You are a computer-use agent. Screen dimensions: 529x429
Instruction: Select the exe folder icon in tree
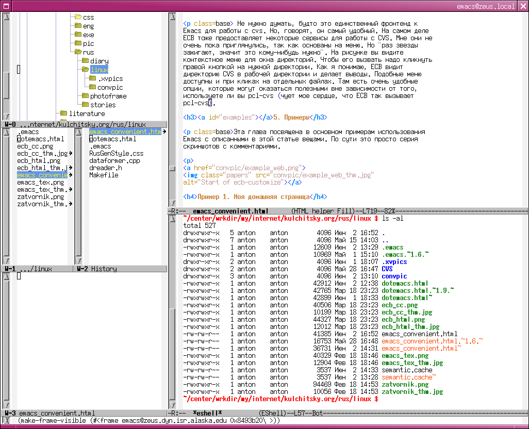(x=78, y=35)
